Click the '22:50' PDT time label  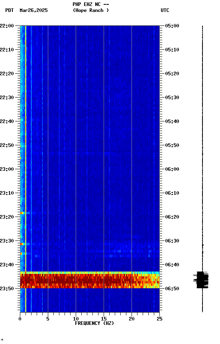7,145
